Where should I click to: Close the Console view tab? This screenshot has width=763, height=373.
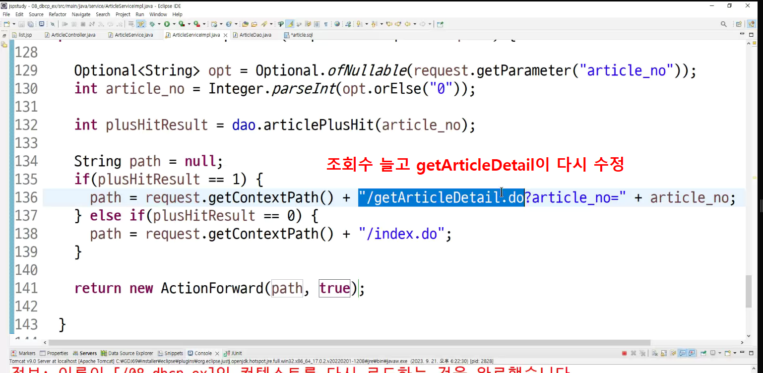[x=217, y=353]
